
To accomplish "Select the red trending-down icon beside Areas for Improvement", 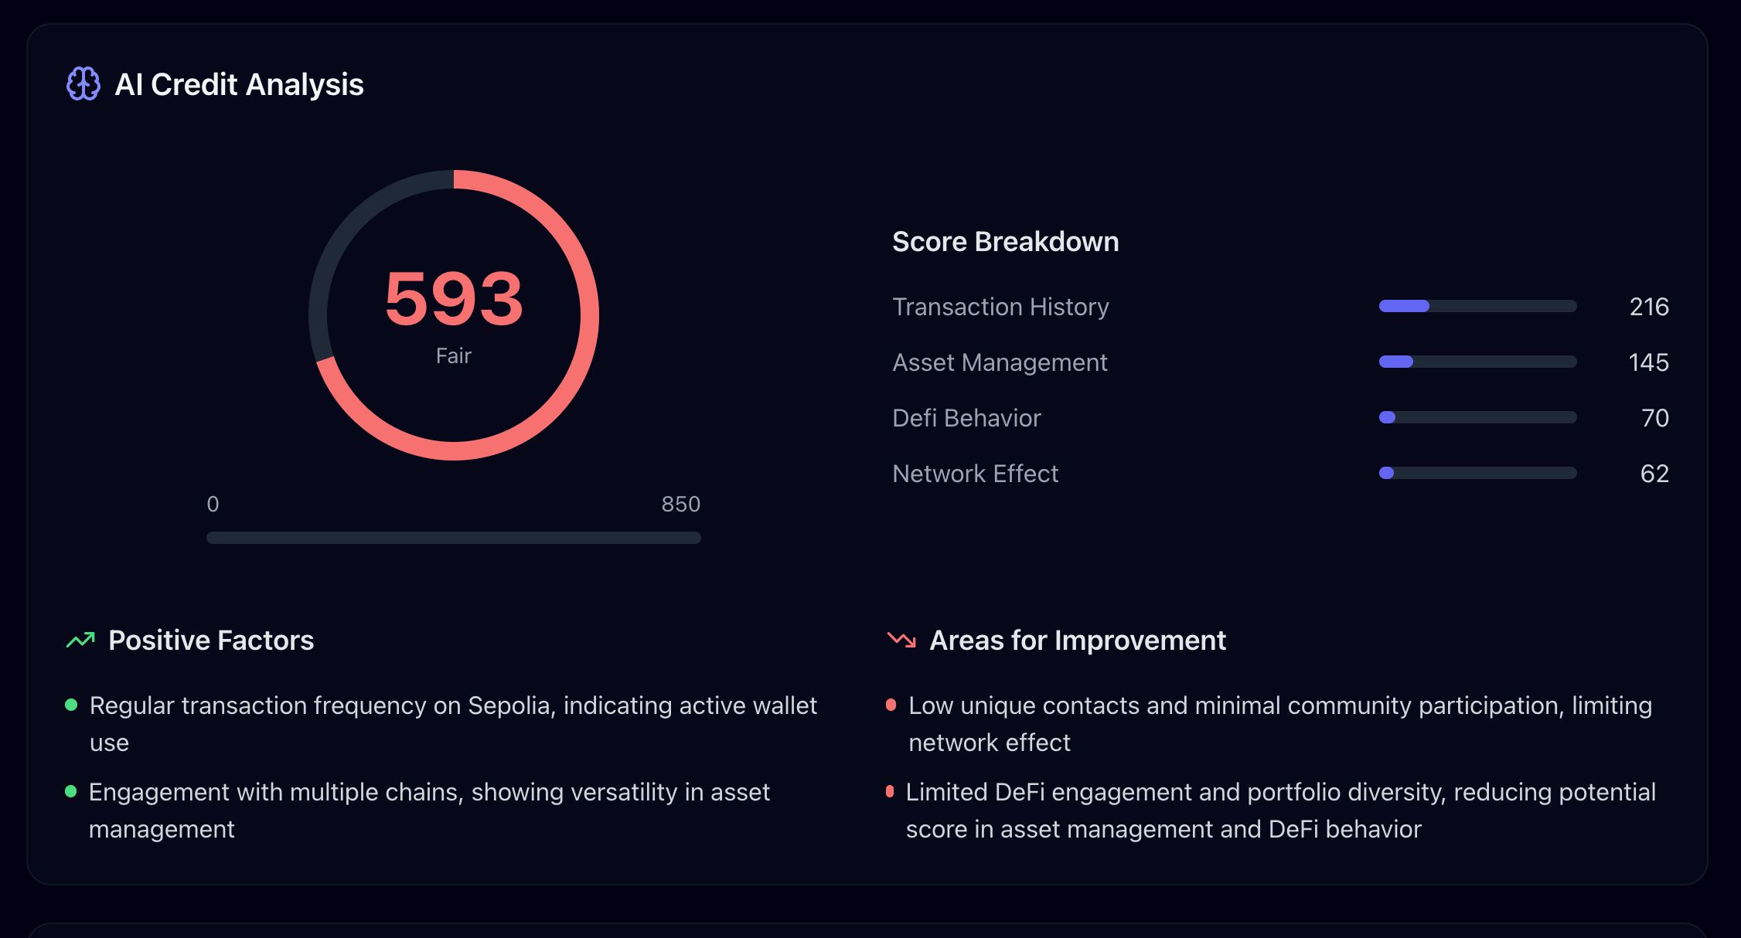I will click(901, 640).
